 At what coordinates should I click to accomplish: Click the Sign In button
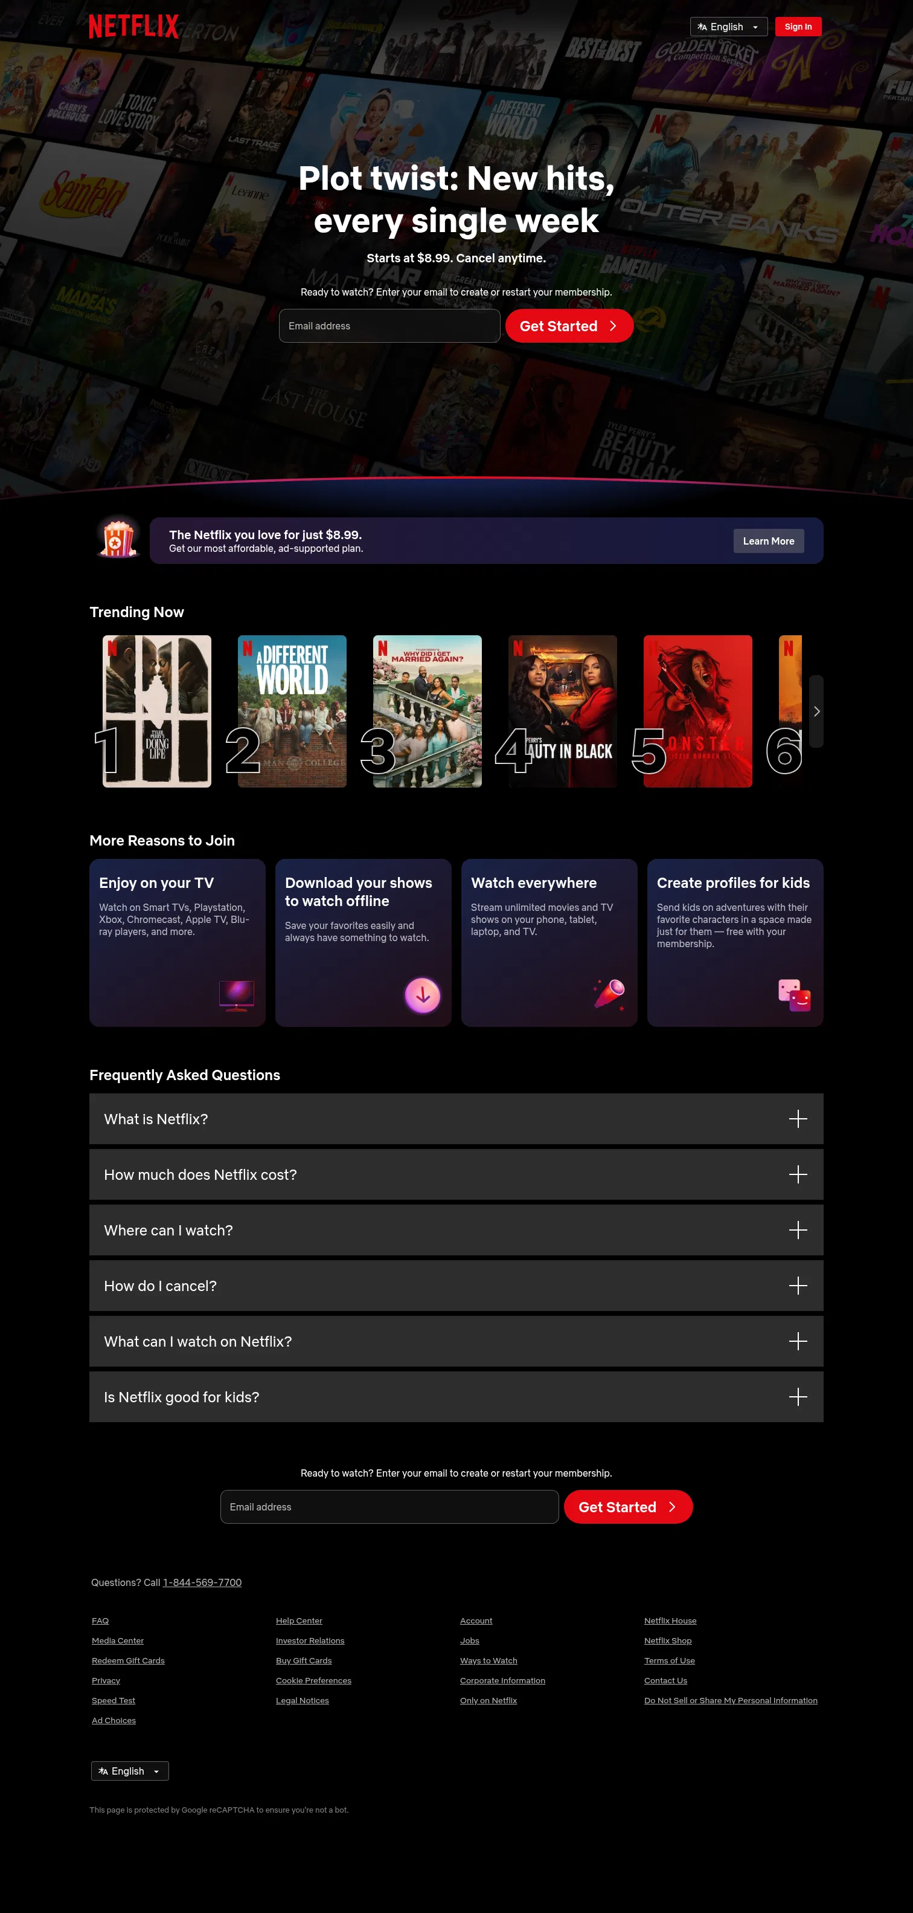798,27
